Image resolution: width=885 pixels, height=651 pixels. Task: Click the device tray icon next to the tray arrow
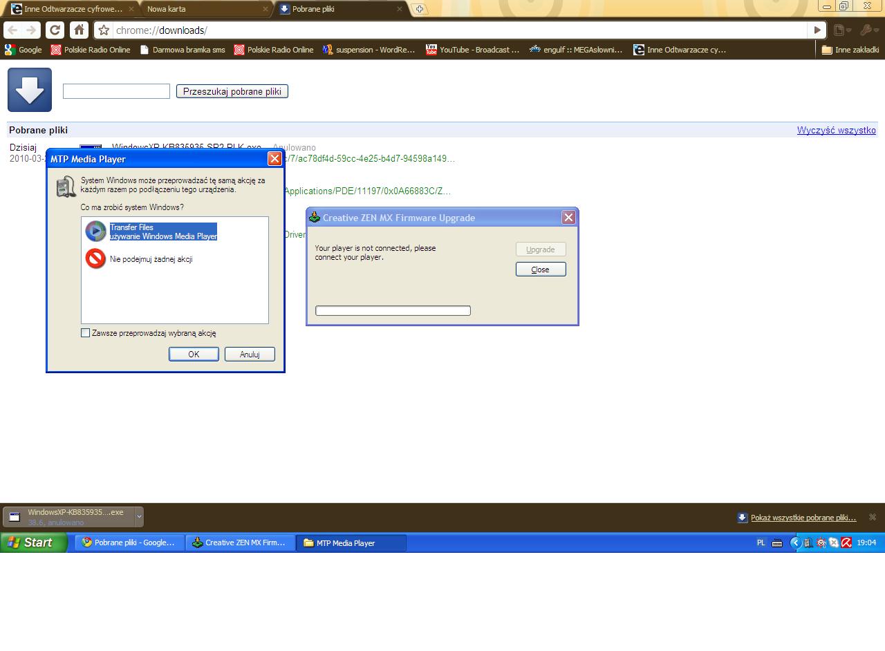pos(808,543)
